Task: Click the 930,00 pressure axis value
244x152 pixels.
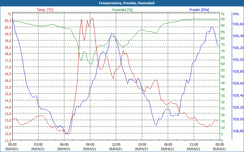Action: [x=238, y=60]
